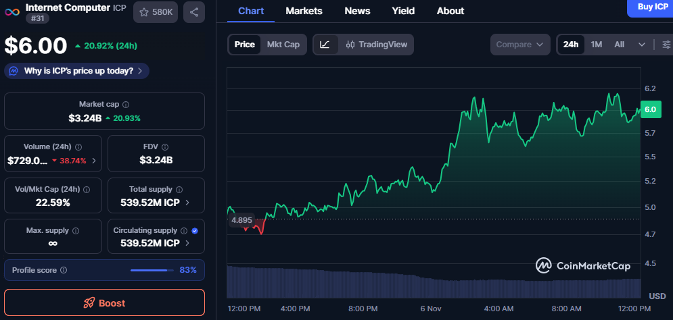
Task: Open the Markets tab
Action: click(x=304, y=11)
